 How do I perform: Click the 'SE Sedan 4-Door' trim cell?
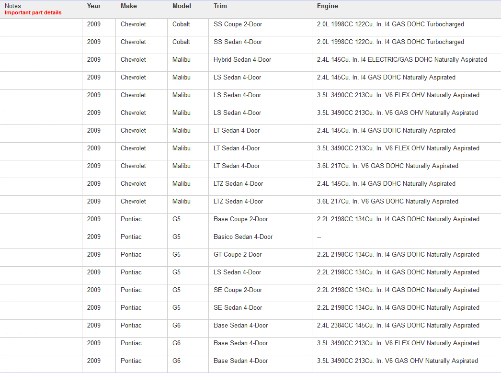(238, 307)
